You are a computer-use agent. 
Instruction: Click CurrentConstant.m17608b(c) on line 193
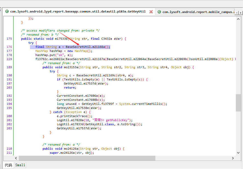[x=81, y=100]
